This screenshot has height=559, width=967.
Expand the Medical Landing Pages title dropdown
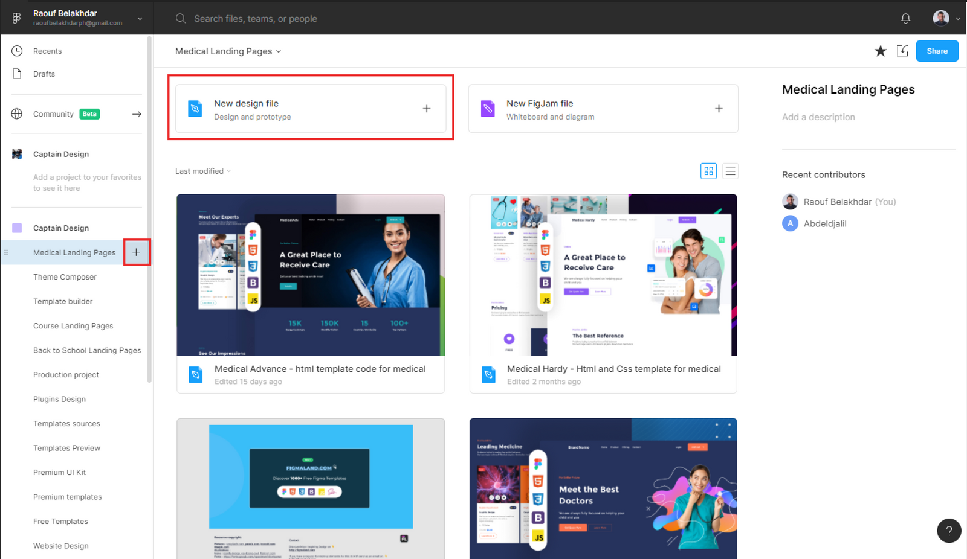pos(277,51)
